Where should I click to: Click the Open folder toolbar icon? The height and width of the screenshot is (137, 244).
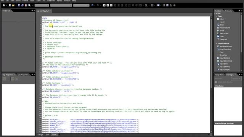pos(13,5)
